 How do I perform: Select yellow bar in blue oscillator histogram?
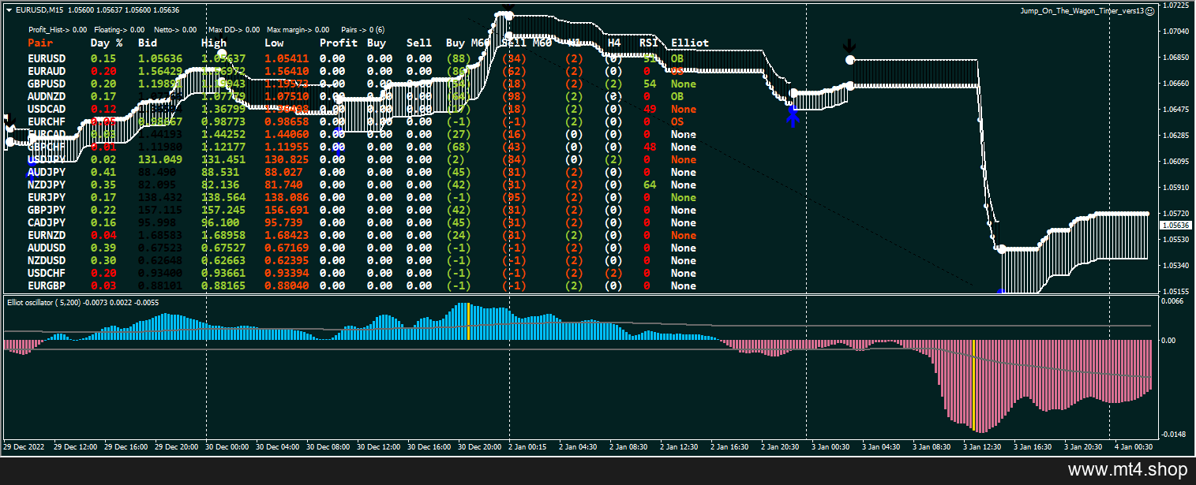tap(468, 321)
